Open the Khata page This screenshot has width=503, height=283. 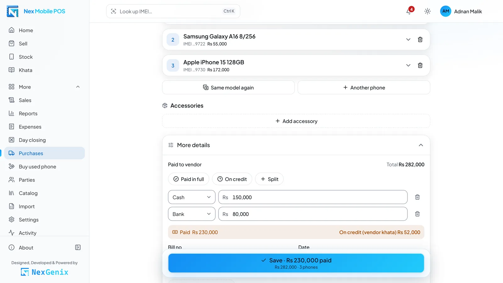coord(45,70)
